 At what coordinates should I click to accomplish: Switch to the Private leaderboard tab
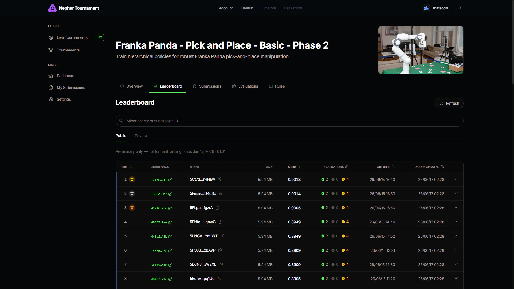141,136
